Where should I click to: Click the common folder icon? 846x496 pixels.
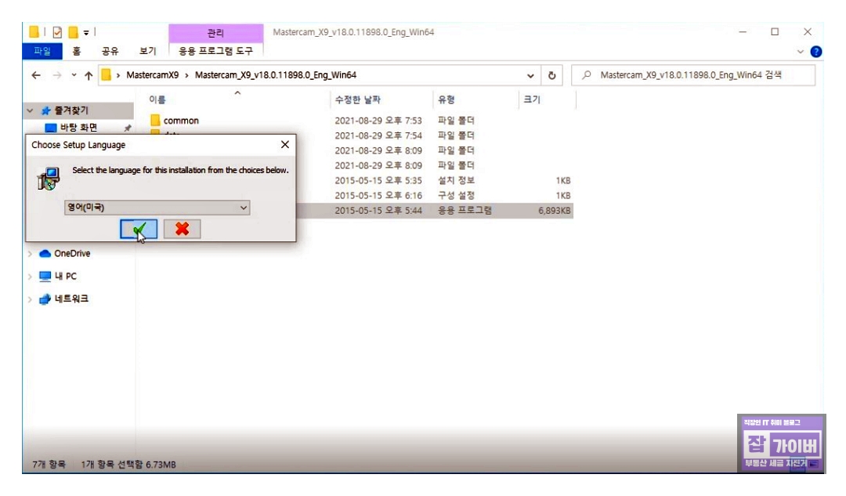[155, 120]
